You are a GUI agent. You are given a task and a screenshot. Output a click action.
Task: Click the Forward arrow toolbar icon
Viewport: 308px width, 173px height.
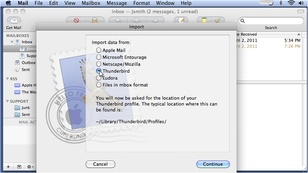[x=155, y=20]
